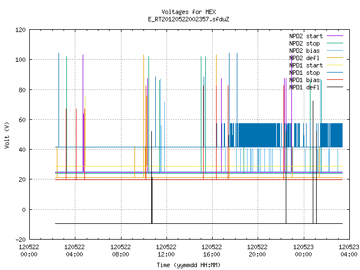The width and height of the screenshot is (360, 270).
Task: Click the yellow NPD1 start legend line
Action: (x=335, y=65)
